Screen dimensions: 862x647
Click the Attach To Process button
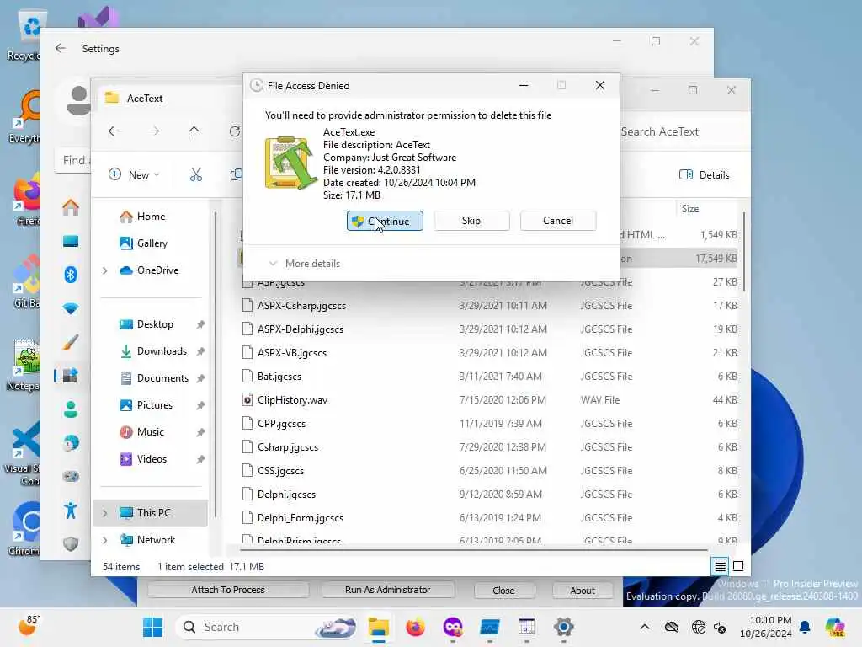[228, 590]
